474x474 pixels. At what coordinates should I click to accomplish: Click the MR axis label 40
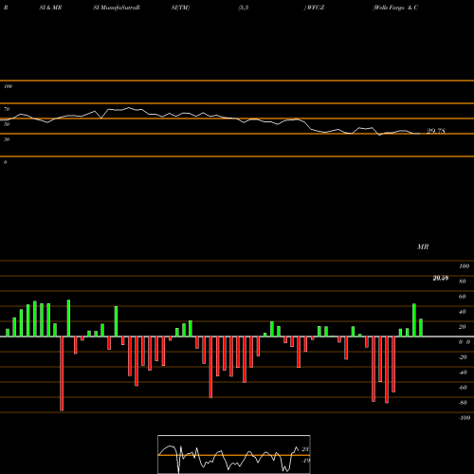tap(463, 312)
